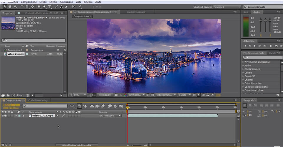Mute audio of video-2...-12.mp4 layer
This screenshot has height=147, width=283.
5,115
